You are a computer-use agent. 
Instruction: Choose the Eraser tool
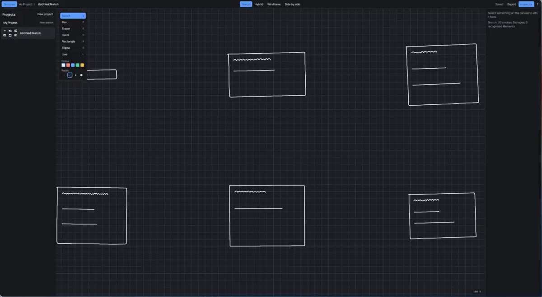pyautogui.click(x=73, y=28)
